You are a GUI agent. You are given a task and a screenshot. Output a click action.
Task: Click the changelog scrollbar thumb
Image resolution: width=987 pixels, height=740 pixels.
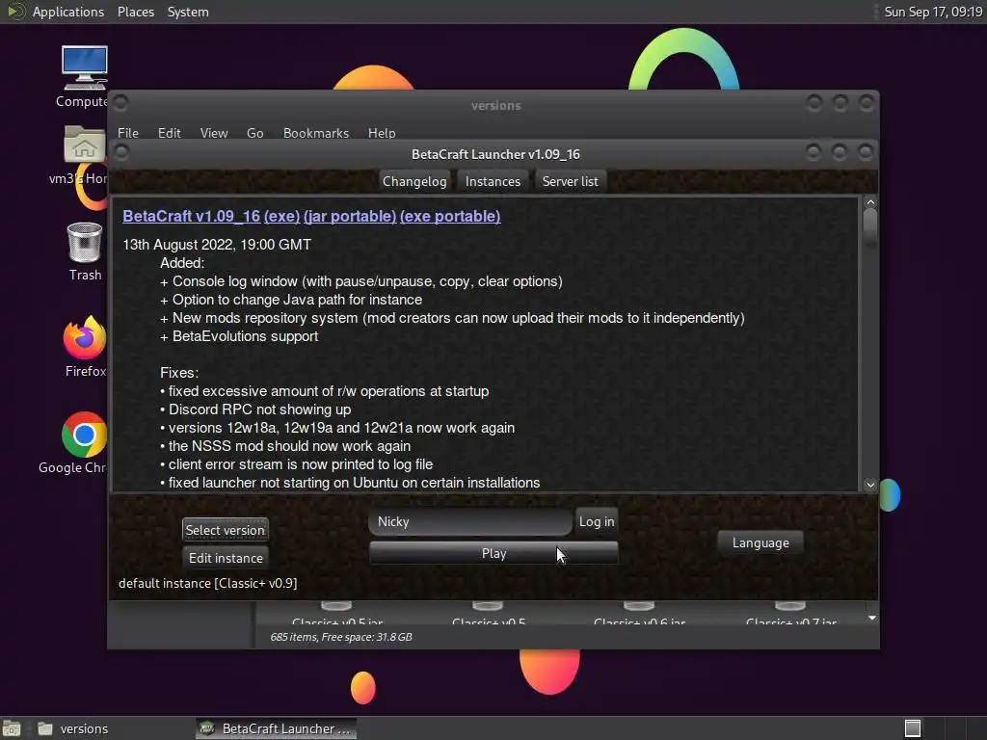pos(870,225)
